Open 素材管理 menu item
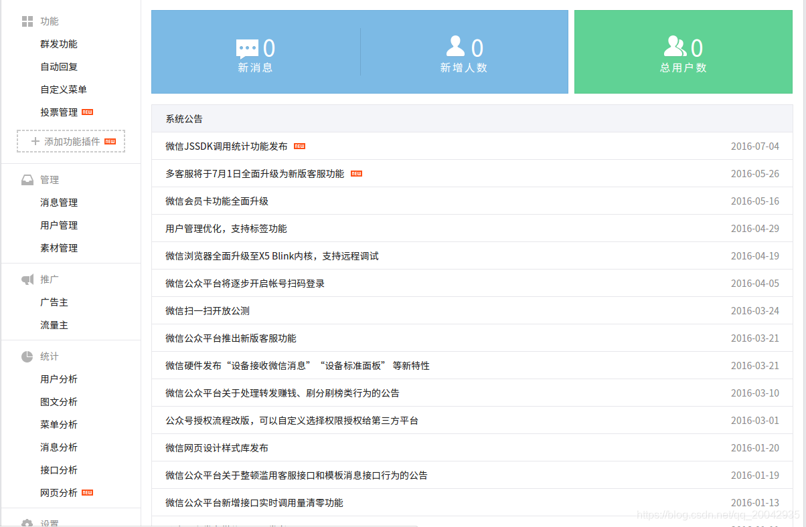This screenshot has height=527, width=806. (59, 248)
